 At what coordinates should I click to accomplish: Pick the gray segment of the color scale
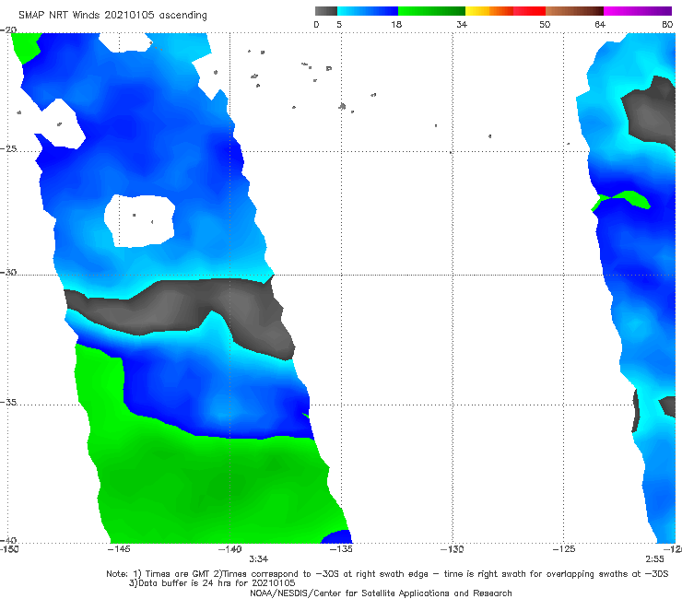tap(326, 11)
